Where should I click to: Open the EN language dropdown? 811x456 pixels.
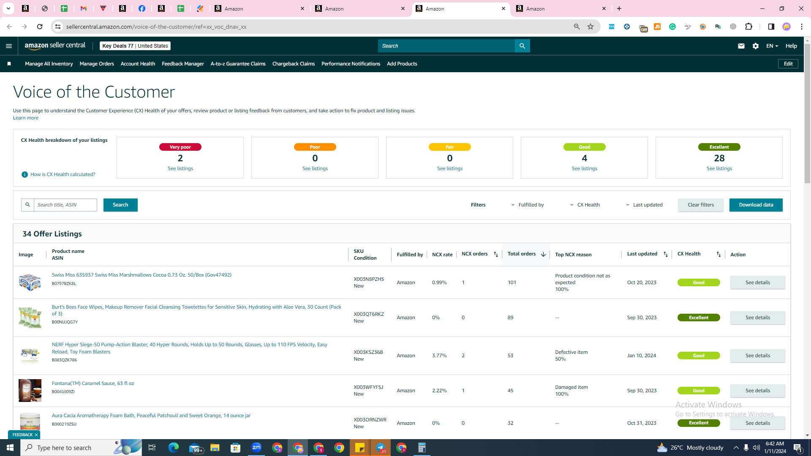tap(772, 46)
